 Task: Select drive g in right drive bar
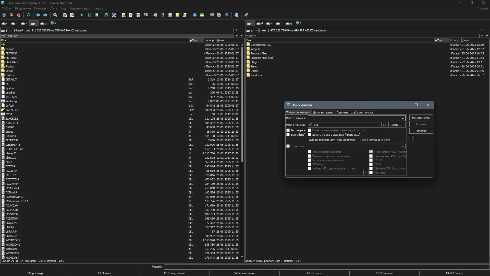point(289,24)
